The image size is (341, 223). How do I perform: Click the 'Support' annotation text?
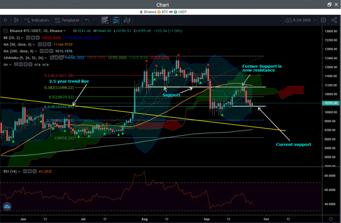171,95
